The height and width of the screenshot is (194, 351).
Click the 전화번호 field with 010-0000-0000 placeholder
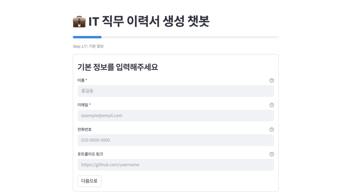point(176,140)
